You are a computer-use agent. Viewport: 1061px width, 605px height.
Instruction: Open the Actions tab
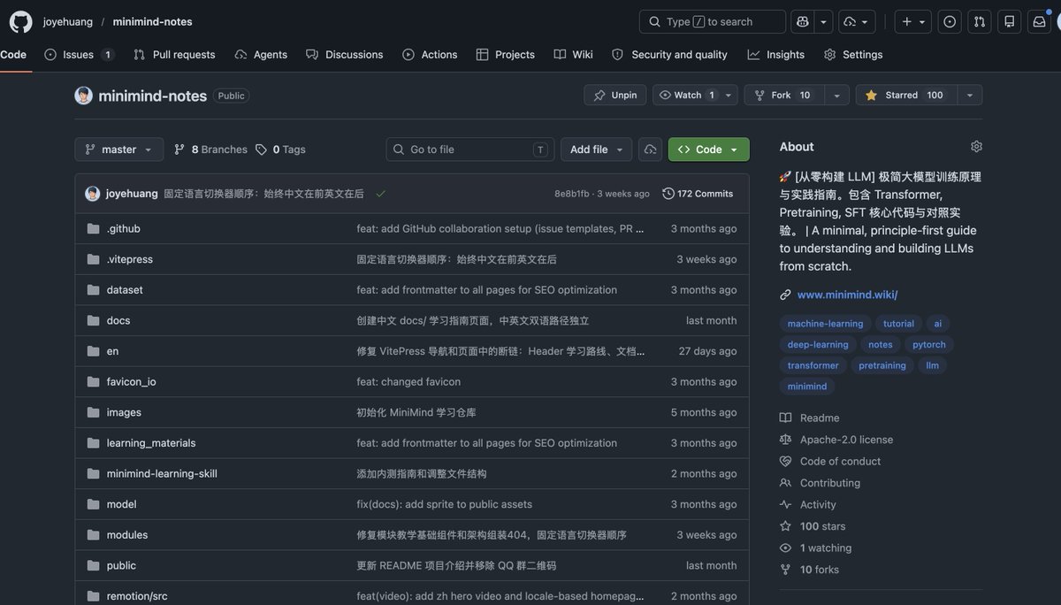click(430, 55)
